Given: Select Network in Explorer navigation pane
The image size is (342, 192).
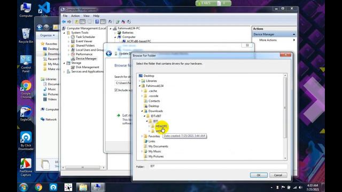Looking at the screenshot, I should 51,119.
